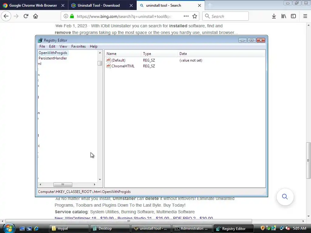This screenshot has width=311, height=233.
Task: Open a new browser tab with plus
Action: pyautogui.click(x=210, y=5)
